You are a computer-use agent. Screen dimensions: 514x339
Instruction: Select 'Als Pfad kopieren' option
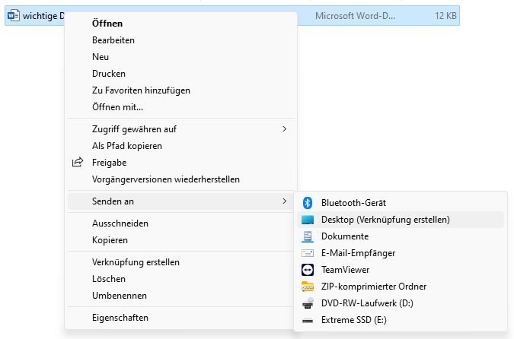(x=126, y=146)
